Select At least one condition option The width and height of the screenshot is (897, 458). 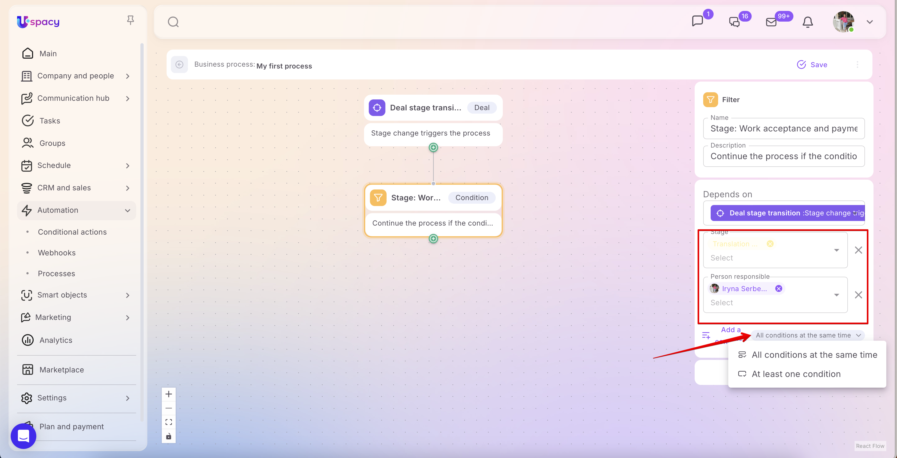click(x=796, y=374)
